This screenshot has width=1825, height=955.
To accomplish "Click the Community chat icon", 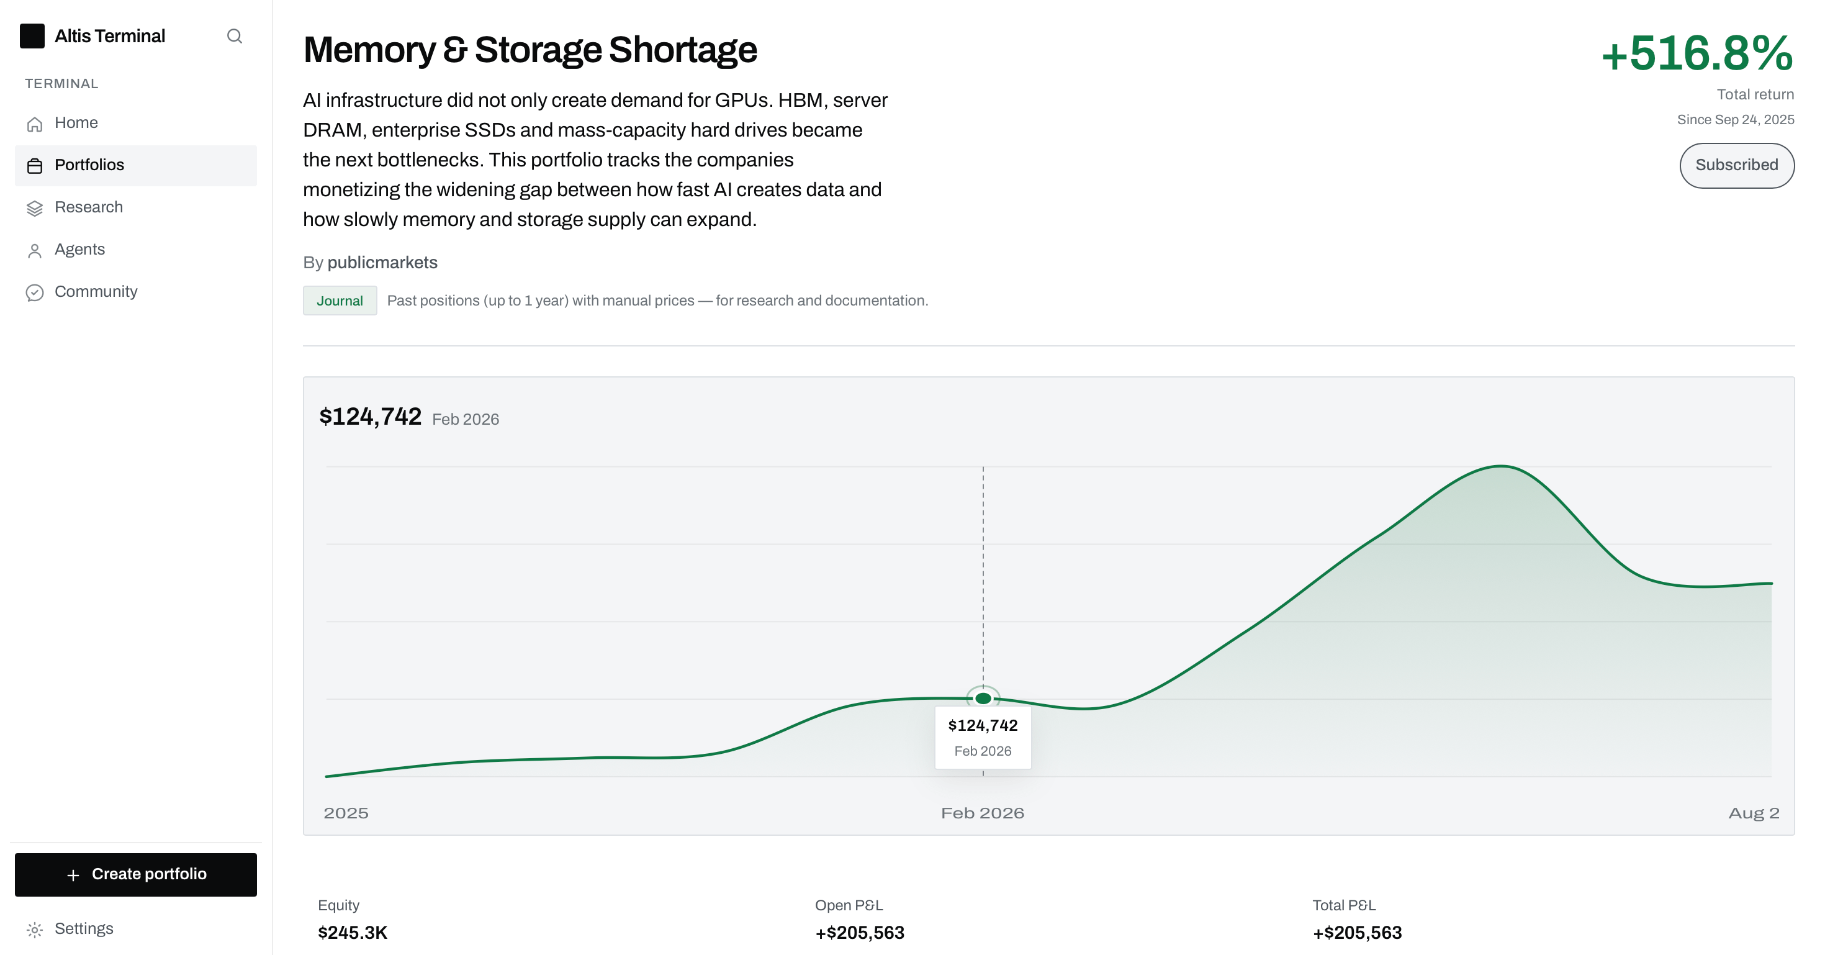I will (35, 292).
